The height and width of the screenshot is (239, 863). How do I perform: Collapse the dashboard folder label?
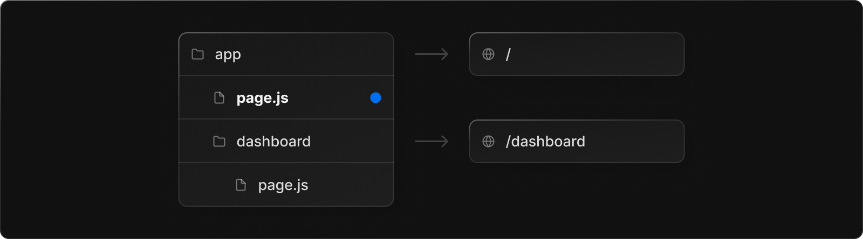tap(273, 142)
